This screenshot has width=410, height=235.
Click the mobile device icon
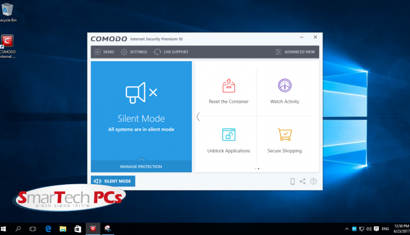click(x=292, y=181)
